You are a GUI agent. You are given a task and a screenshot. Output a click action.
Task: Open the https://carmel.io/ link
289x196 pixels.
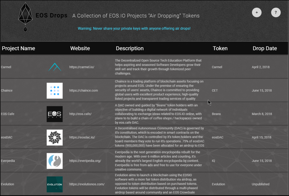tap(82, 67)
